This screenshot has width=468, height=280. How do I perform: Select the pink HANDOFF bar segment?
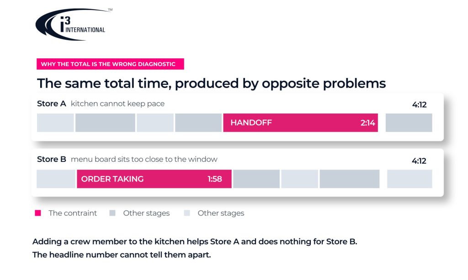tap(300, 123)
